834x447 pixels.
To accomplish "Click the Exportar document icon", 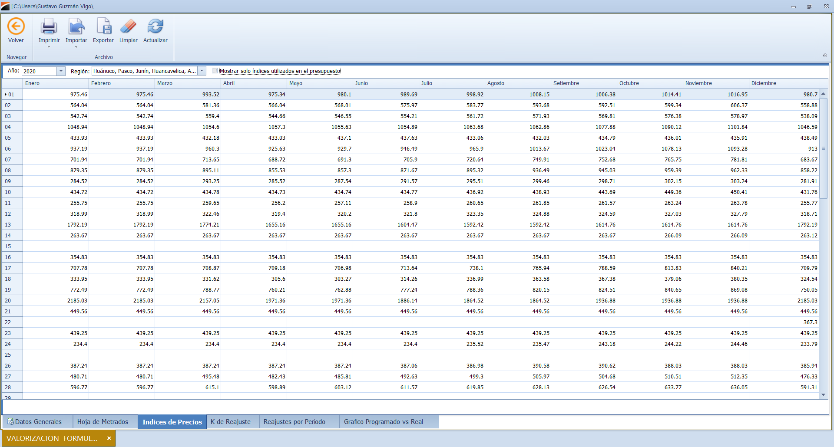I will pos(103,26).
